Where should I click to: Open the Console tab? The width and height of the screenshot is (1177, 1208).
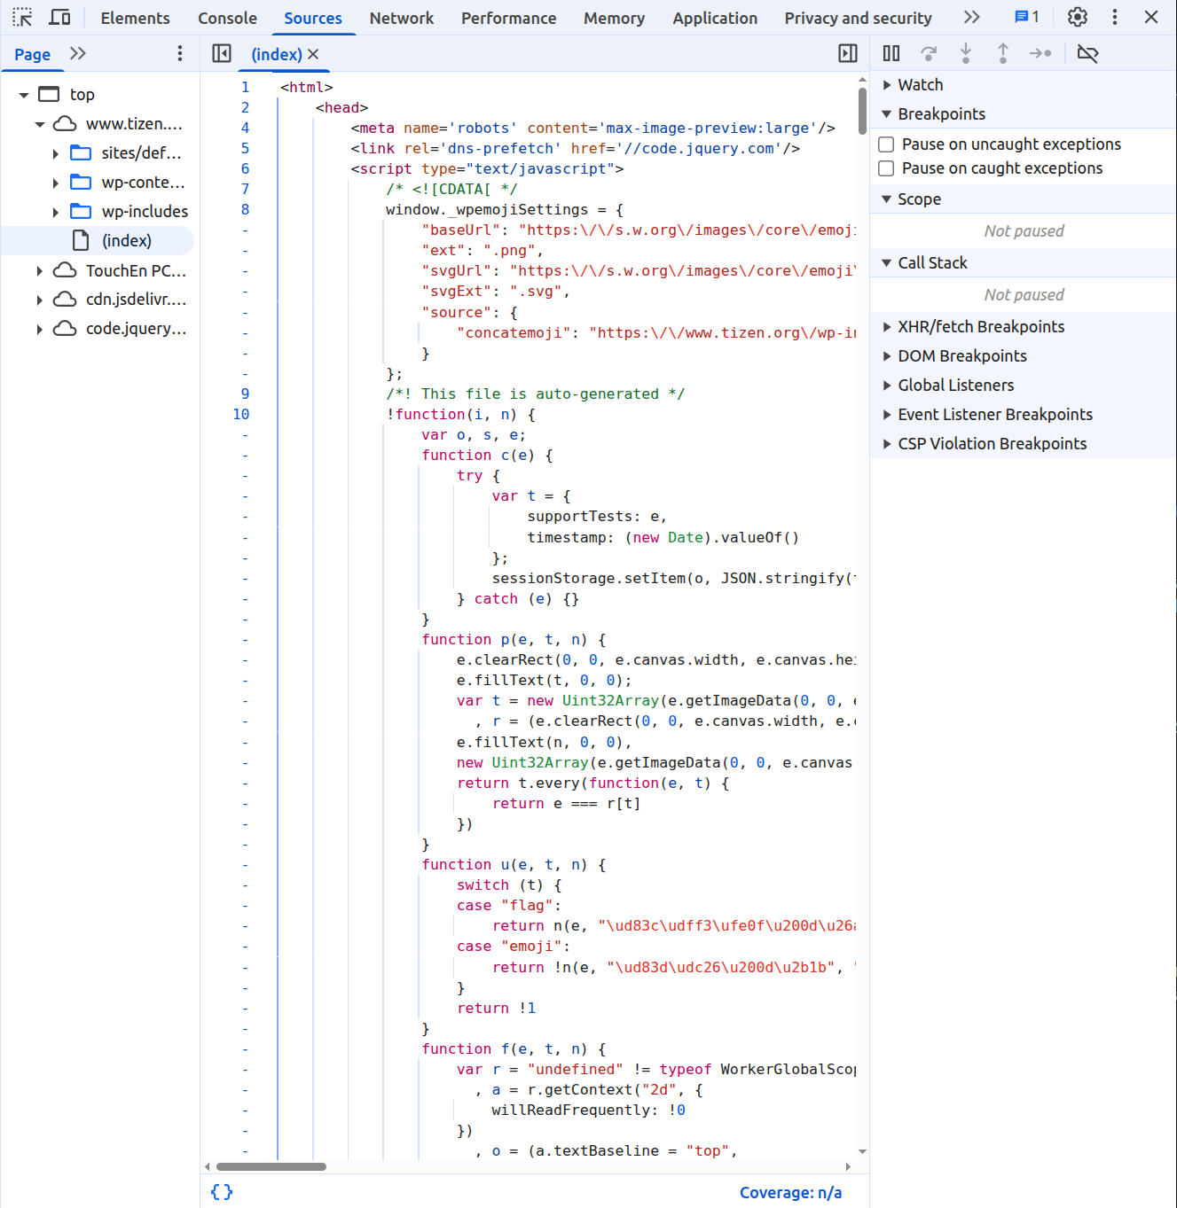(227, 18)
